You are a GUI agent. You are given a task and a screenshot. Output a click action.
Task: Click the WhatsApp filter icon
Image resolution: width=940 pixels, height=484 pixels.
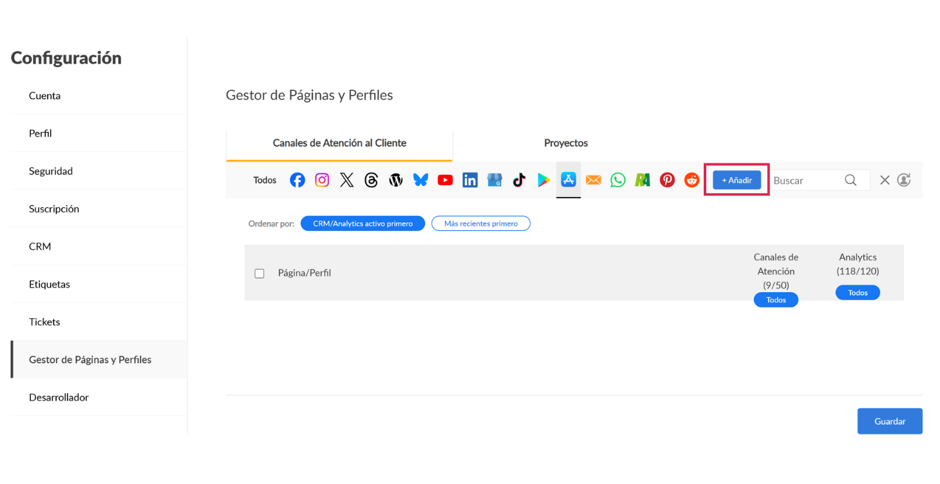618,180
